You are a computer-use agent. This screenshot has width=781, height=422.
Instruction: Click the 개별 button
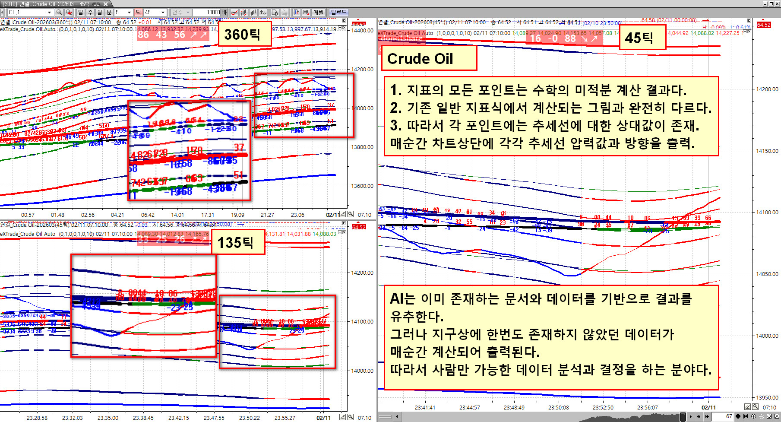click(318, 12)
